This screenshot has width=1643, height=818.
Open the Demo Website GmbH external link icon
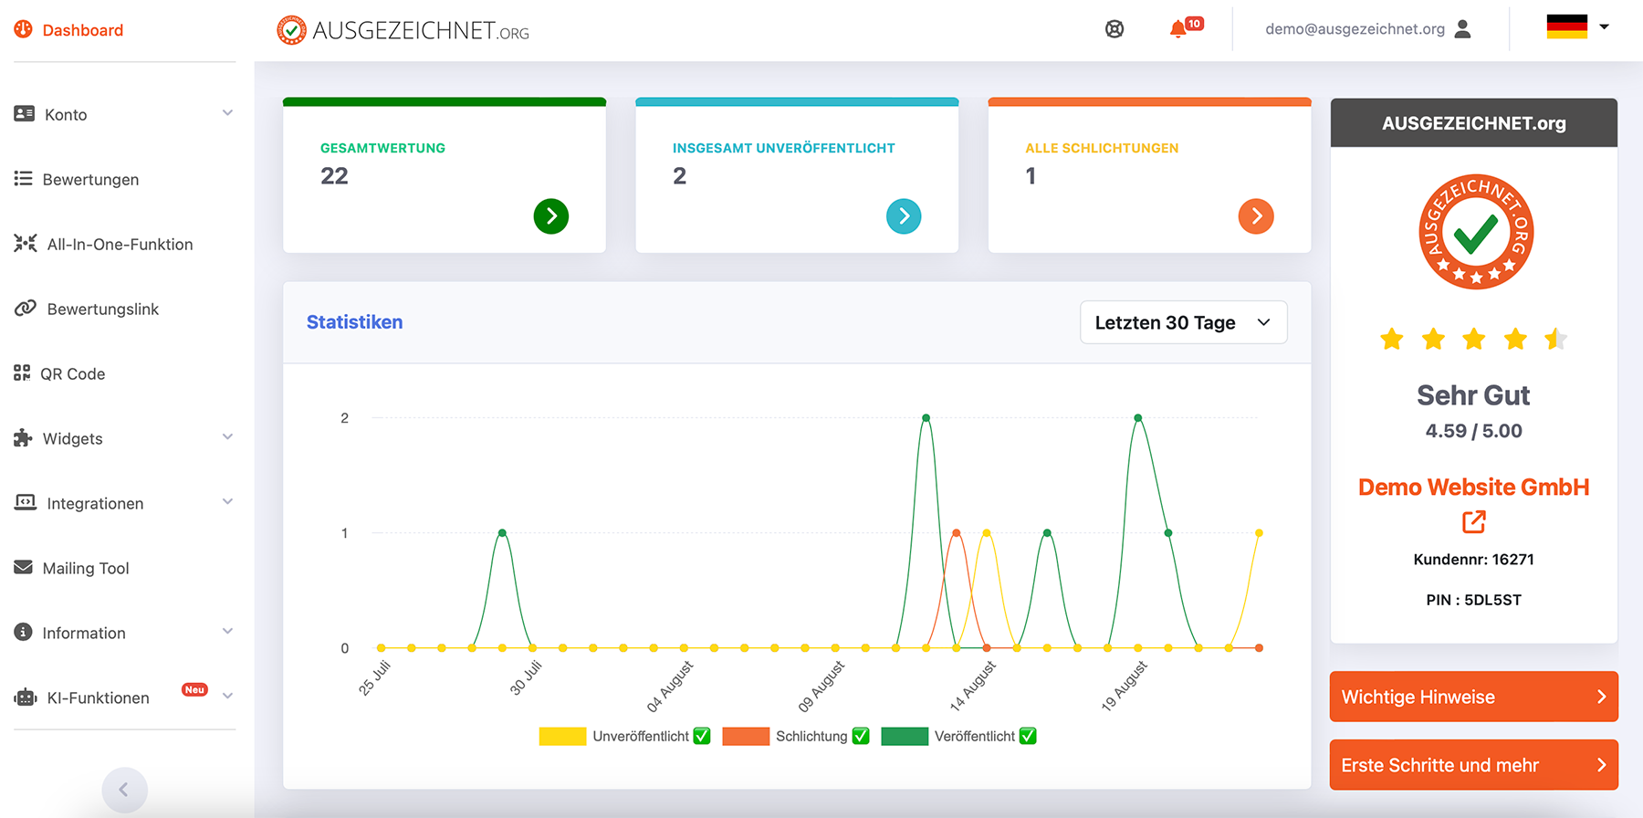[1473, 522]
